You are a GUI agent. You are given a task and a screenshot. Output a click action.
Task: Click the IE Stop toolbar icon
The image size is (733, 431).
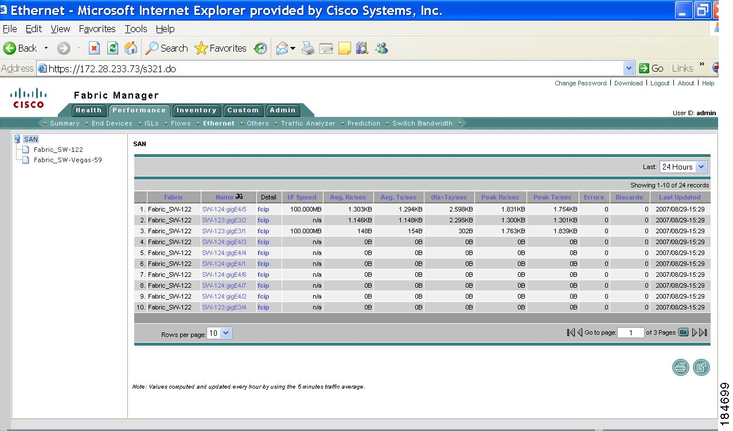(x=95, y=49)
